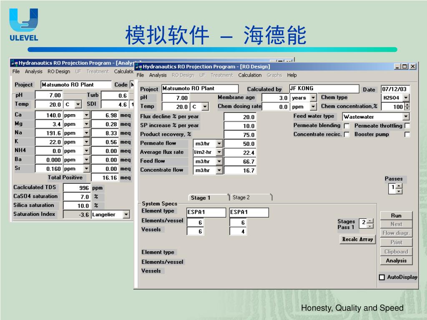Expand the Feed water type Wastewater dropdown
This screenshot has width=427, height=320.
click(x=406, y=117)
